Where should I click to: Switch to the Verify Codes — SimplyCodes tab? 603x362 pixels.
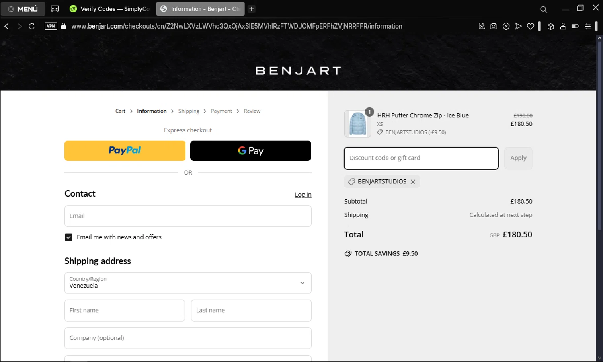coord(110,9)
